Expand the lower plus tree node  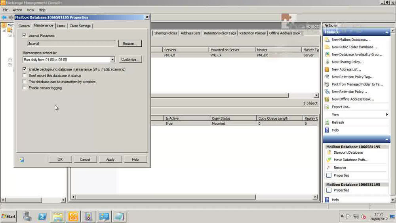click(x=10, y=65)
